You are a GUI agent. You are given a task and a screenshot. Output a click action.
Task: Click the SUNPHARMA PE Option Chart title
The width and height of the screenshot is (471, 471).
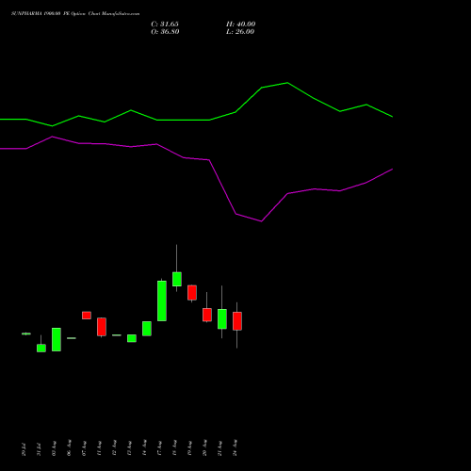point(75,14)
